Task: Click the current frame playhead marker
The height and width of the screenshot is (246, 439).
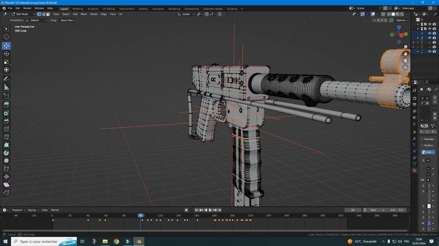Action: (141, 215)
